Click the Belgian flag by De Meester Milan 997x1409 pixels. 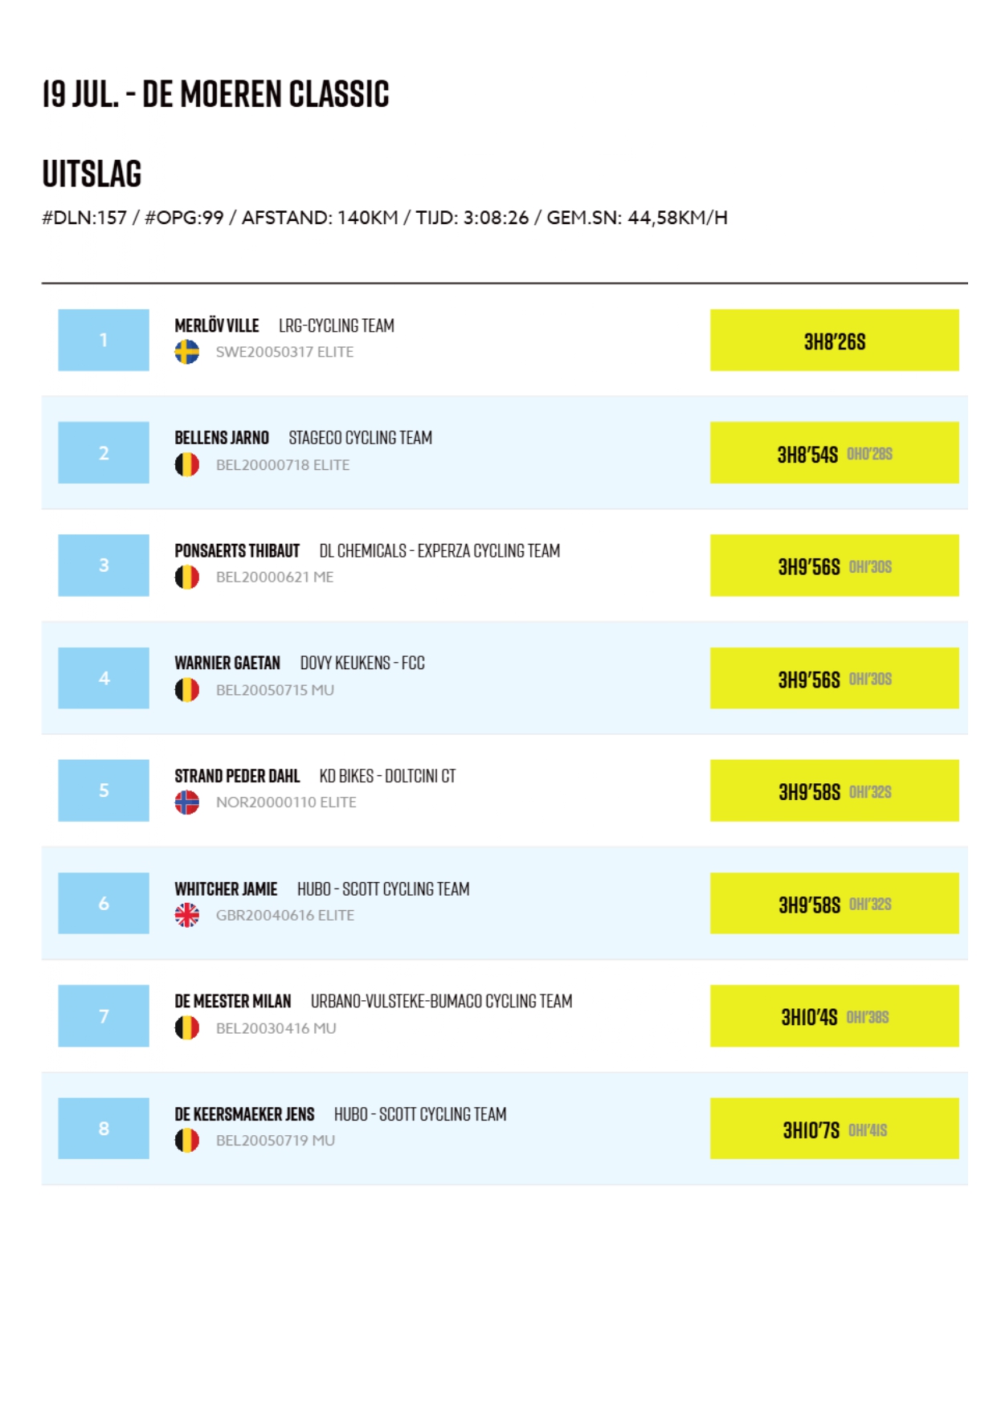pos(187,1027)
